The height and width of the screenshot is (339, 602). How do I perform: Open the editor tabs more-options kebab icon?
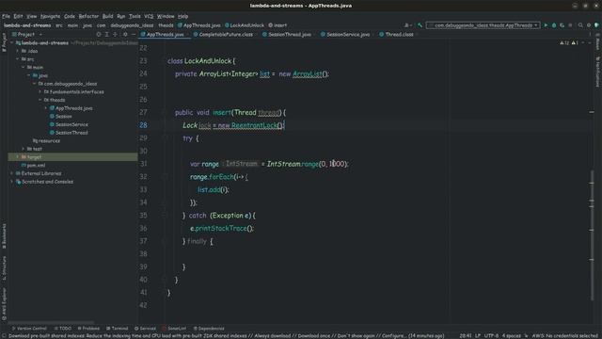590,34
